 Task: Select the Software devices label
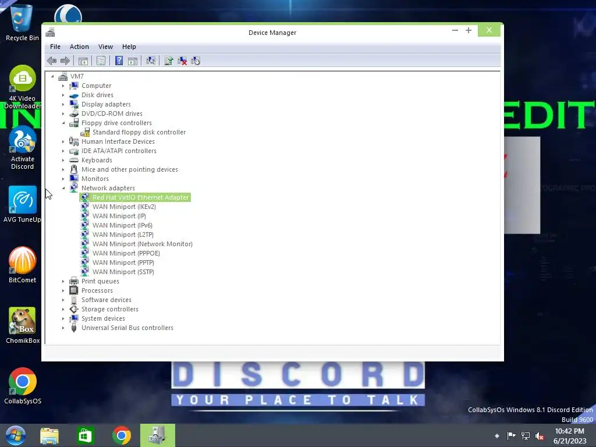pos(107,300)
